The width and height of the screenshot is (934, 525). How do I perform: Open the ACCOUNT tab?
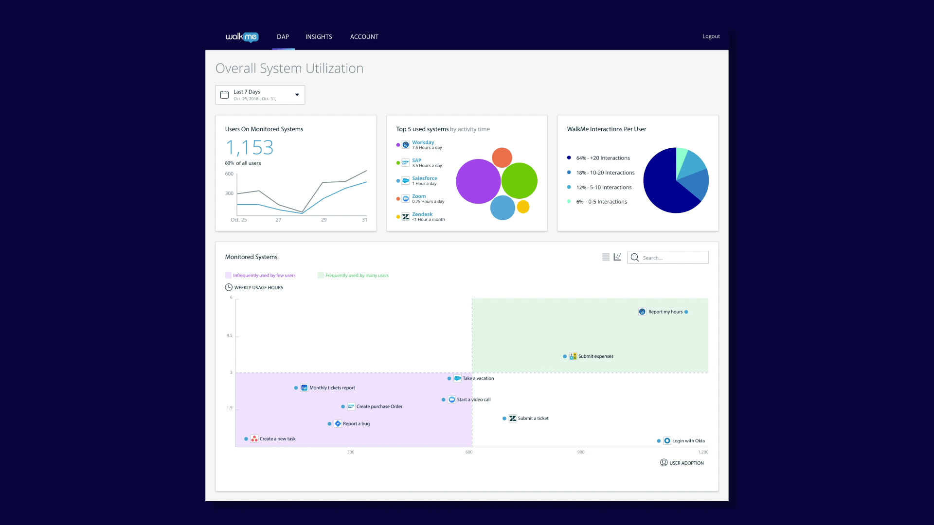point(364,37)
